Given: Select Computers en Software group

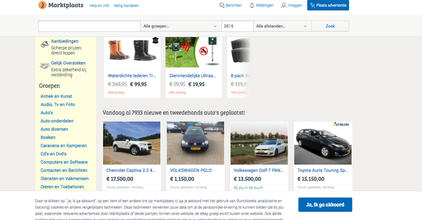Looking at the screenshot, I should point(64,162).
